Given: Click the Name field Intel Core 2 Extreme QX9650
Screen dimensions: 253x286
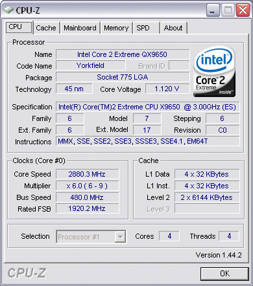Looking at the screenshot, I should tap(123, 54).
